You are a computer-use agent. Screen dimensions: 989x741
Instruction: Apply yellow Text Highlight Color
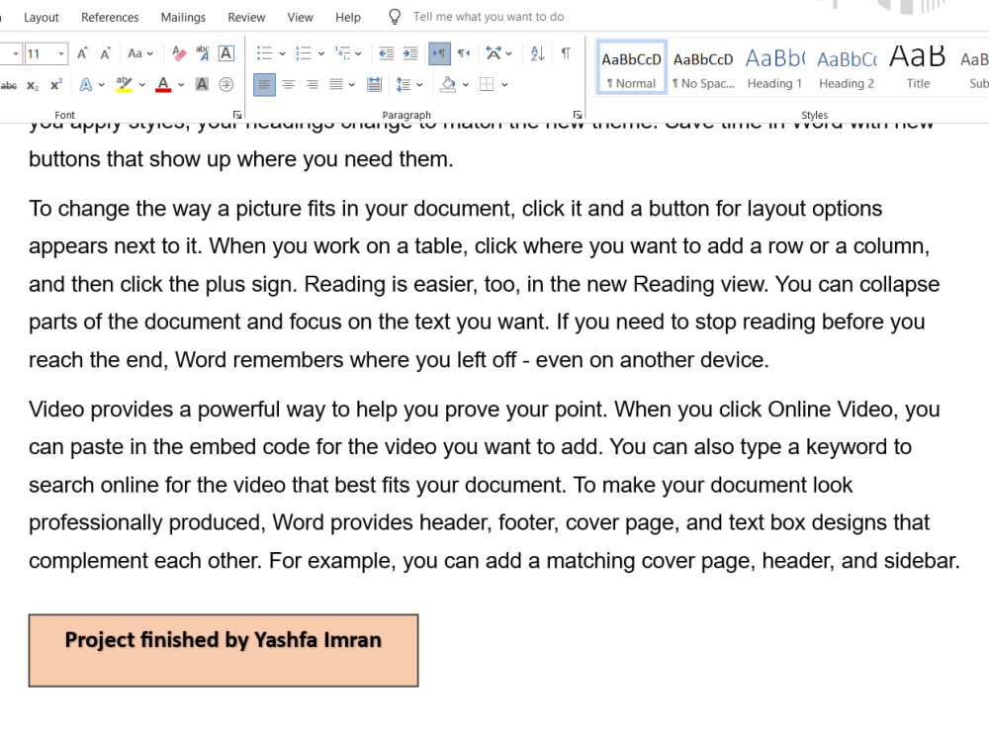(x=125, y=84)
